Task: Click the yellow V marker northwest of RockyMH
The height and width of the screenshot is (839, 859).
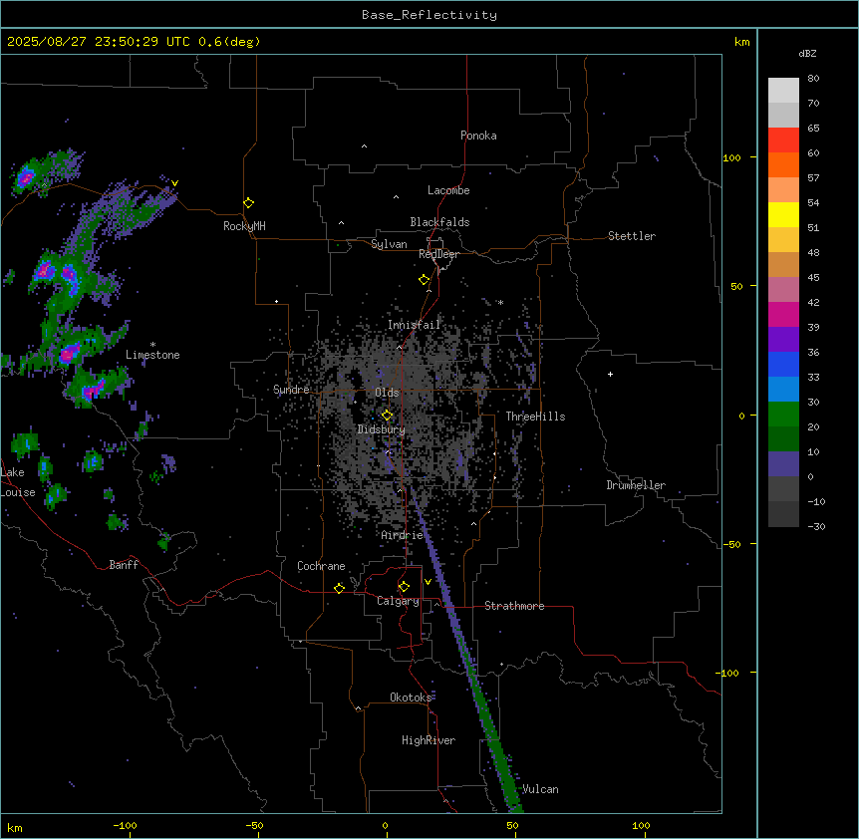Action: click(x=174, y=183)
